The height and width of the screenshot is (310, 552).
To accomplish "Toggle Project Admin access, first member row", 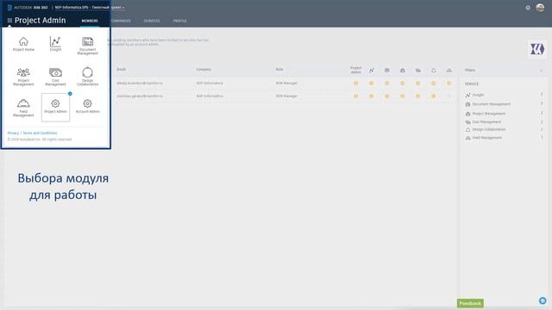I will tap(356, 84).
